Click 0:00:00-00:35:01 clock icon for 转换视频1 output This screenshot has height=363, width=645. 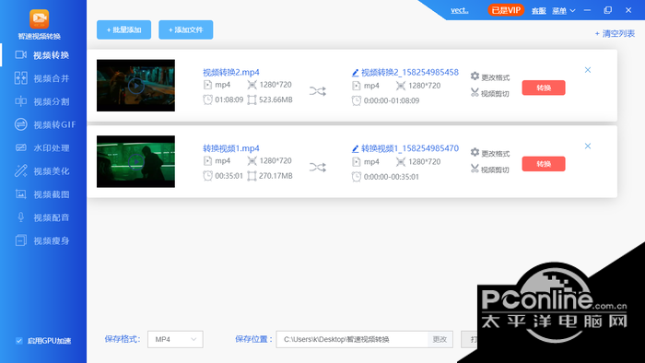357,177
